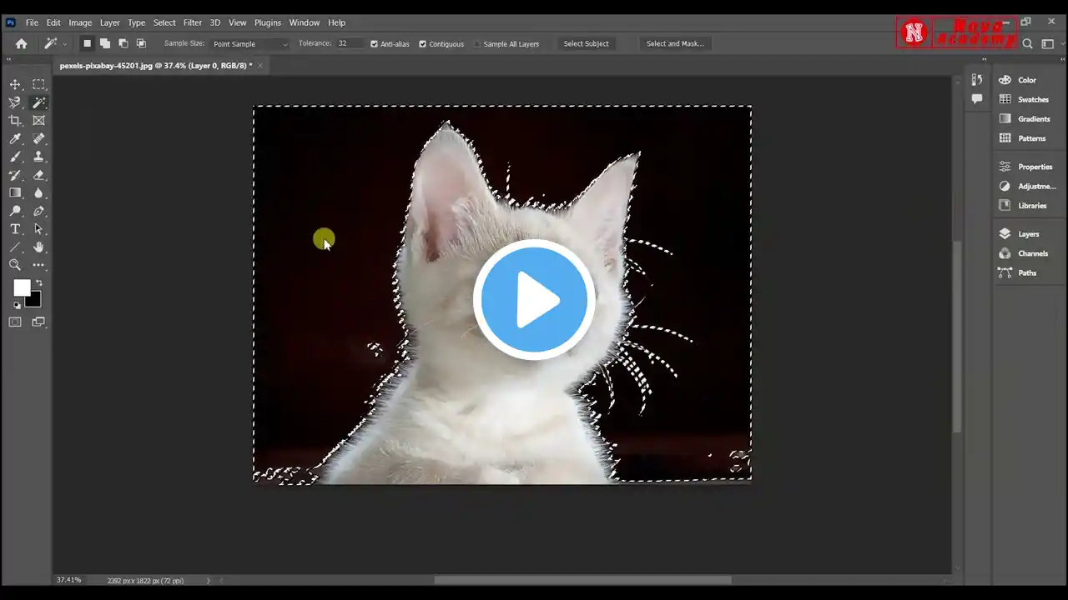Screen dimensions: 1068x600
Task: Toggle Quick Mask mode
Action: (x=15, y=322)
